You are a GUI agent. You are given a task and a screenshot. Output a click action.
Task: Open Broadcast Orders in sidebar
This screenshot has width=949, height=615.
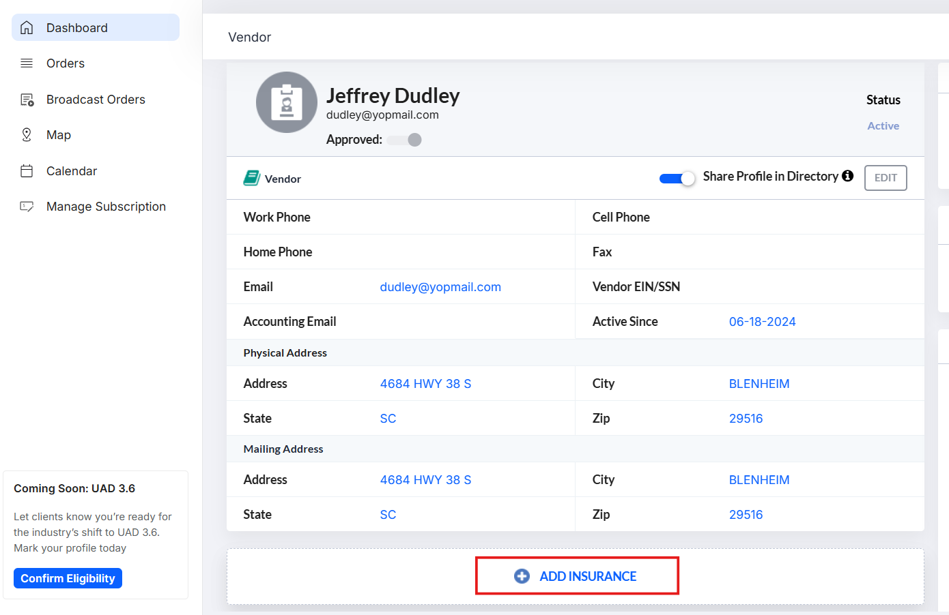click(x=96, y=100)
